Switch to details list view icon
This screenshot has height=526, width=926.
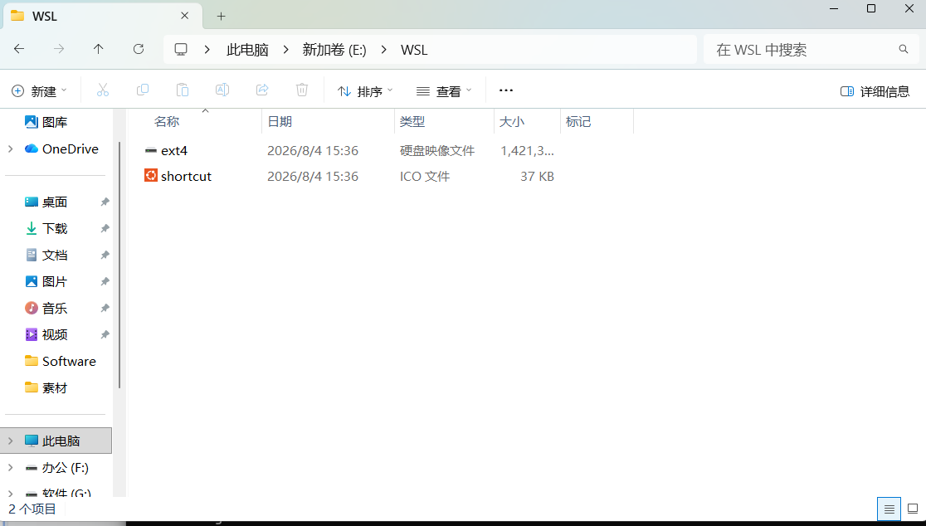coord(889,509)
